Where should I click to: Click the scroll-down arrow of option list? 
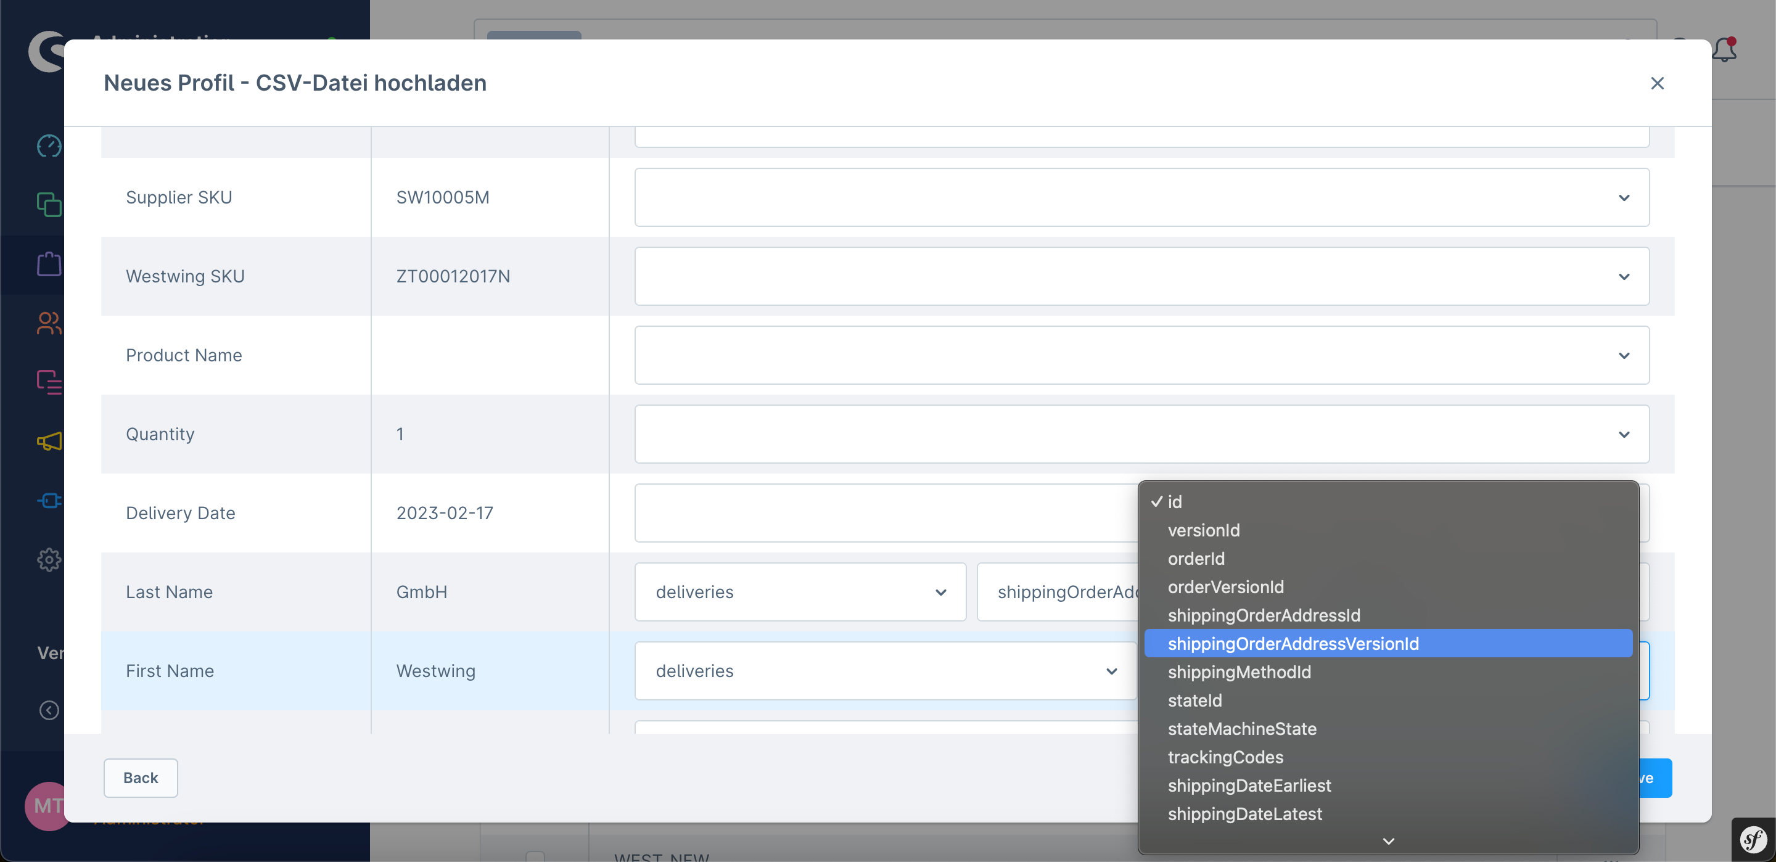(1389, 841)
